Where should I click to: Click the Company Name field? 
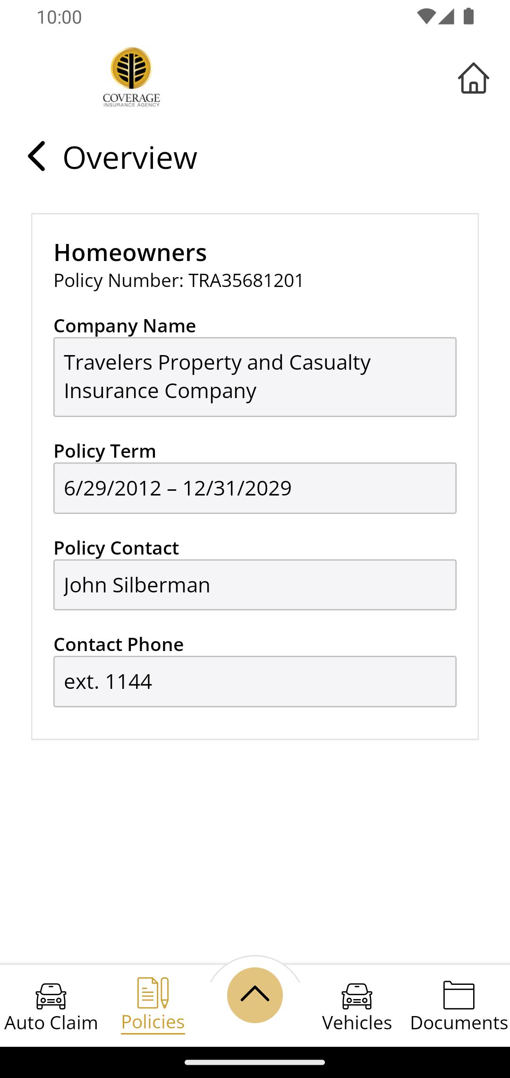point(255,377)
